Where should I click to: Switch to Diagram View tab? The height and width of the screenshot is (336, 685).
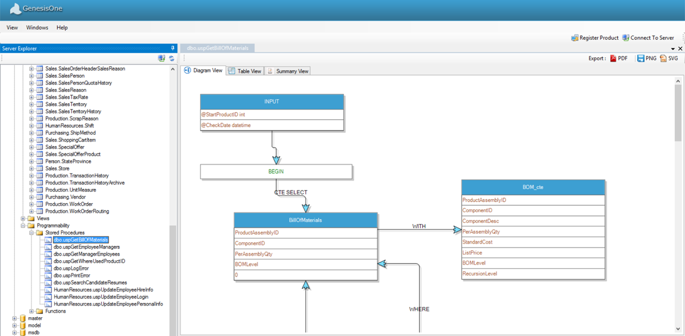(x=203, y=71)
